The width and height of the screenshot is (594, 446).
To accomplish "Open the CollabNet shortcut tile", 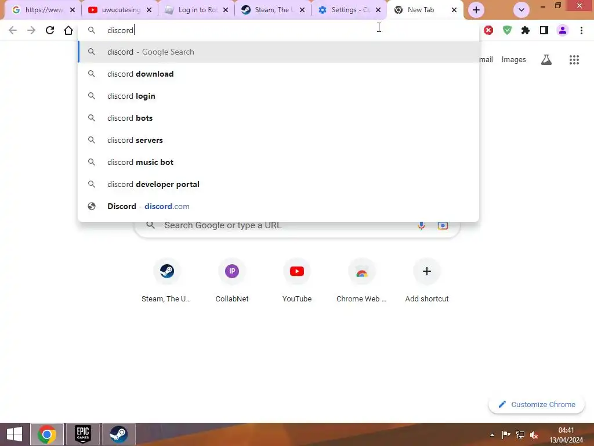I will tap(232, 280).
